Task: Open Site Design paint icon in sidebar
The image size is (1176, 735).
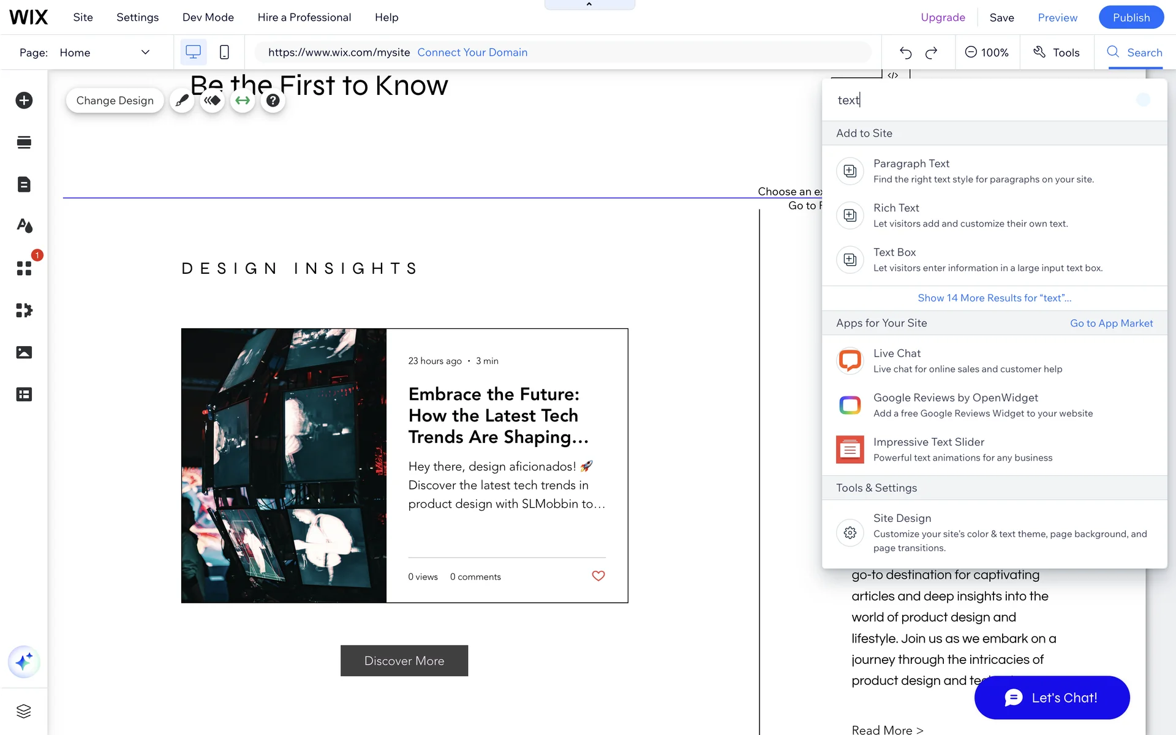Action: (x=24, y=226)
